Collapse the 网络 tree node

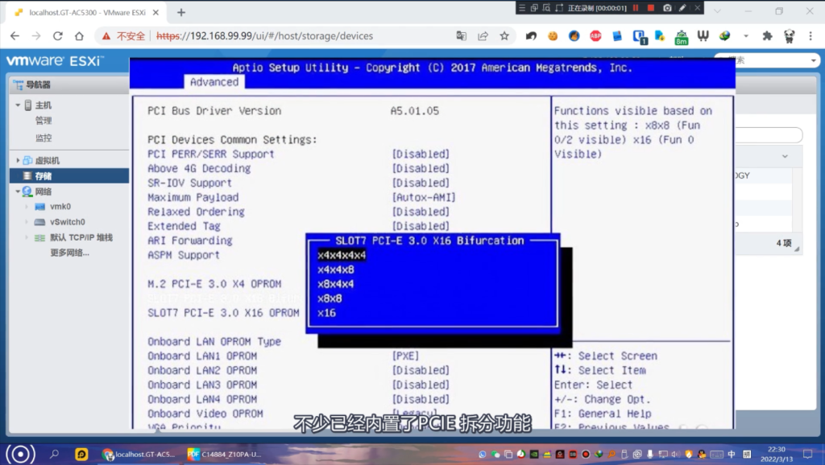[18, 191]
